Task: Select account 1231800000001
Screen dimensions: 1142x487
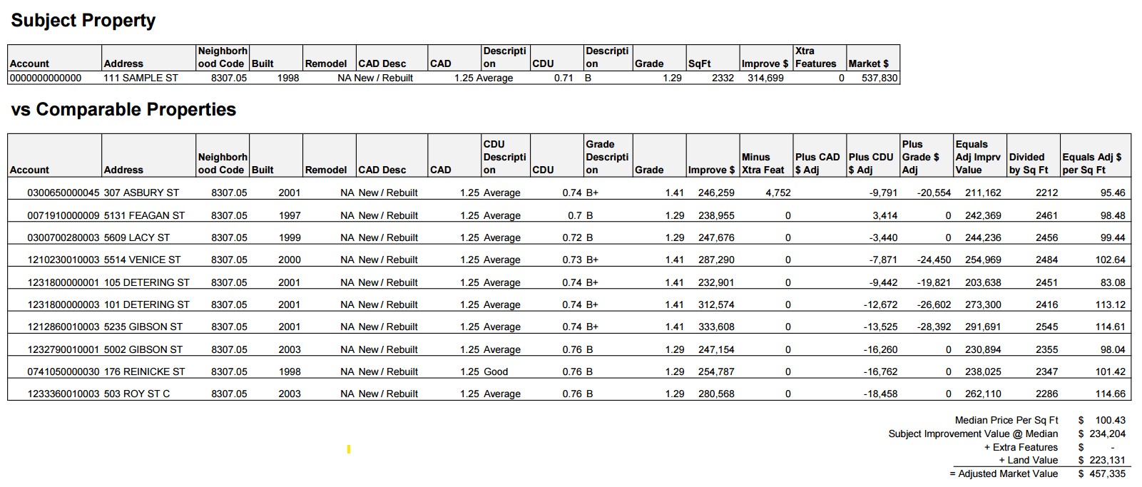Action: click(63, 282)
